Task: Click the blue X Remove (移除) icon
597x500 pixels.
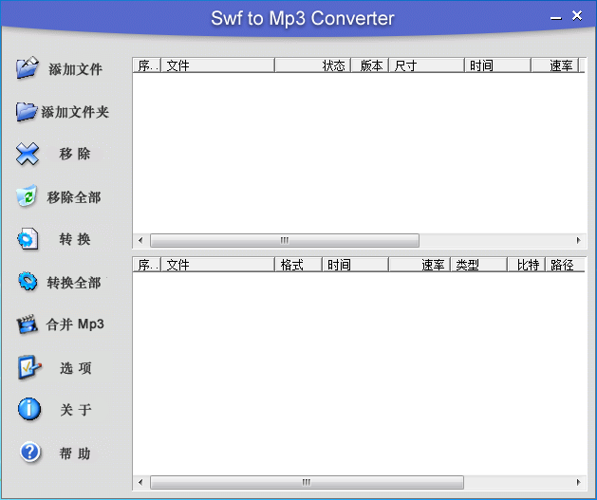Action: pyautogui.click(x=28, y=154)
